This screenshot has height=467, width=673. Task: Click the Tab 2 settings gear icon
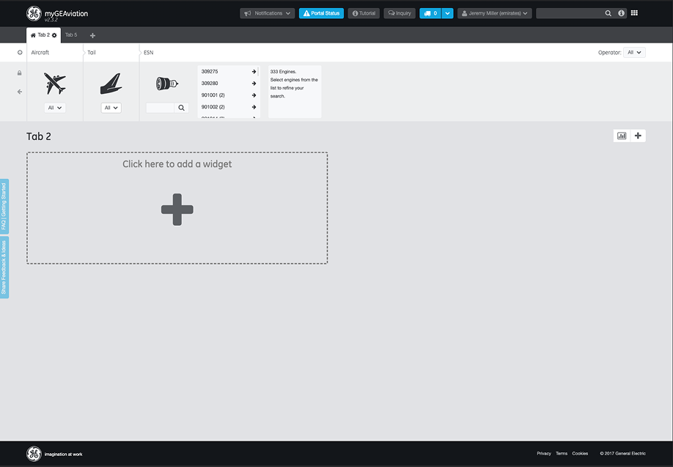(54, 35)
